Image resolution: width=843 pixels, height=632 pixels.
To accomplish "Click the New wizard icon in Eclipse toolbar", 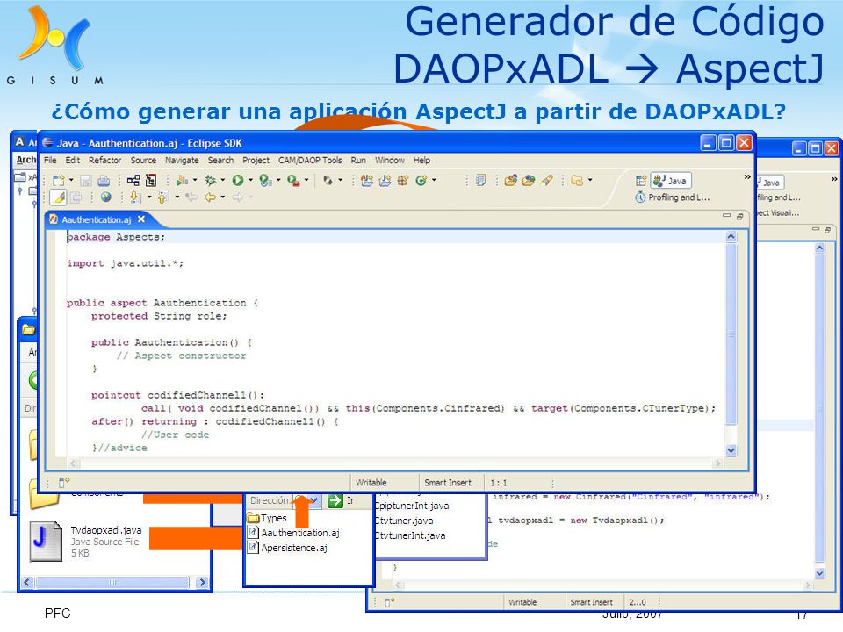I will (59, 181).
